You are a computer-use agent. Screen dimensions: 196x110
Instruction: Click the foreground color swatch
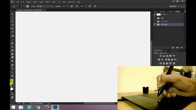(x=12, y=89)
